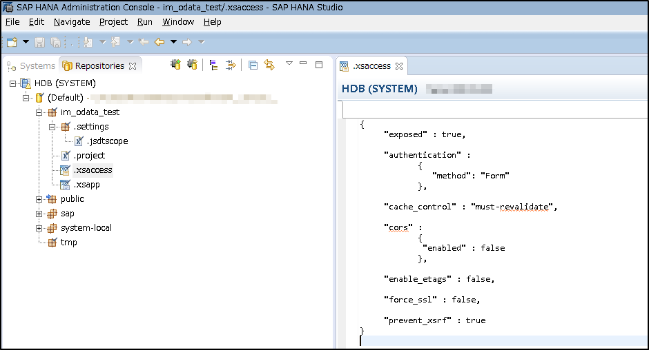
Task: Select the sap package
Action: click(x=67, y=213)
